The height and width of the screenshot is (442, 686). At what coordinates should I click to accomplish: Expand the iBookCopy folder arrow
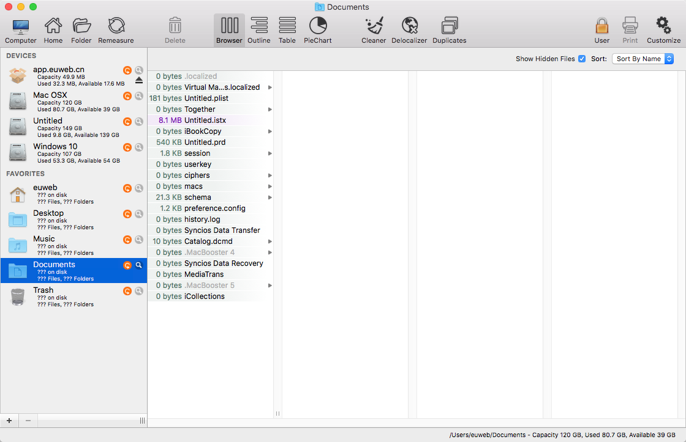270,131
